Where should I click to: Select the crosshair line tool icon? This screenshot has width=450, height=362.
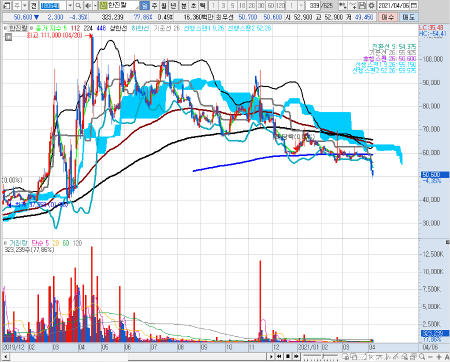371,357
